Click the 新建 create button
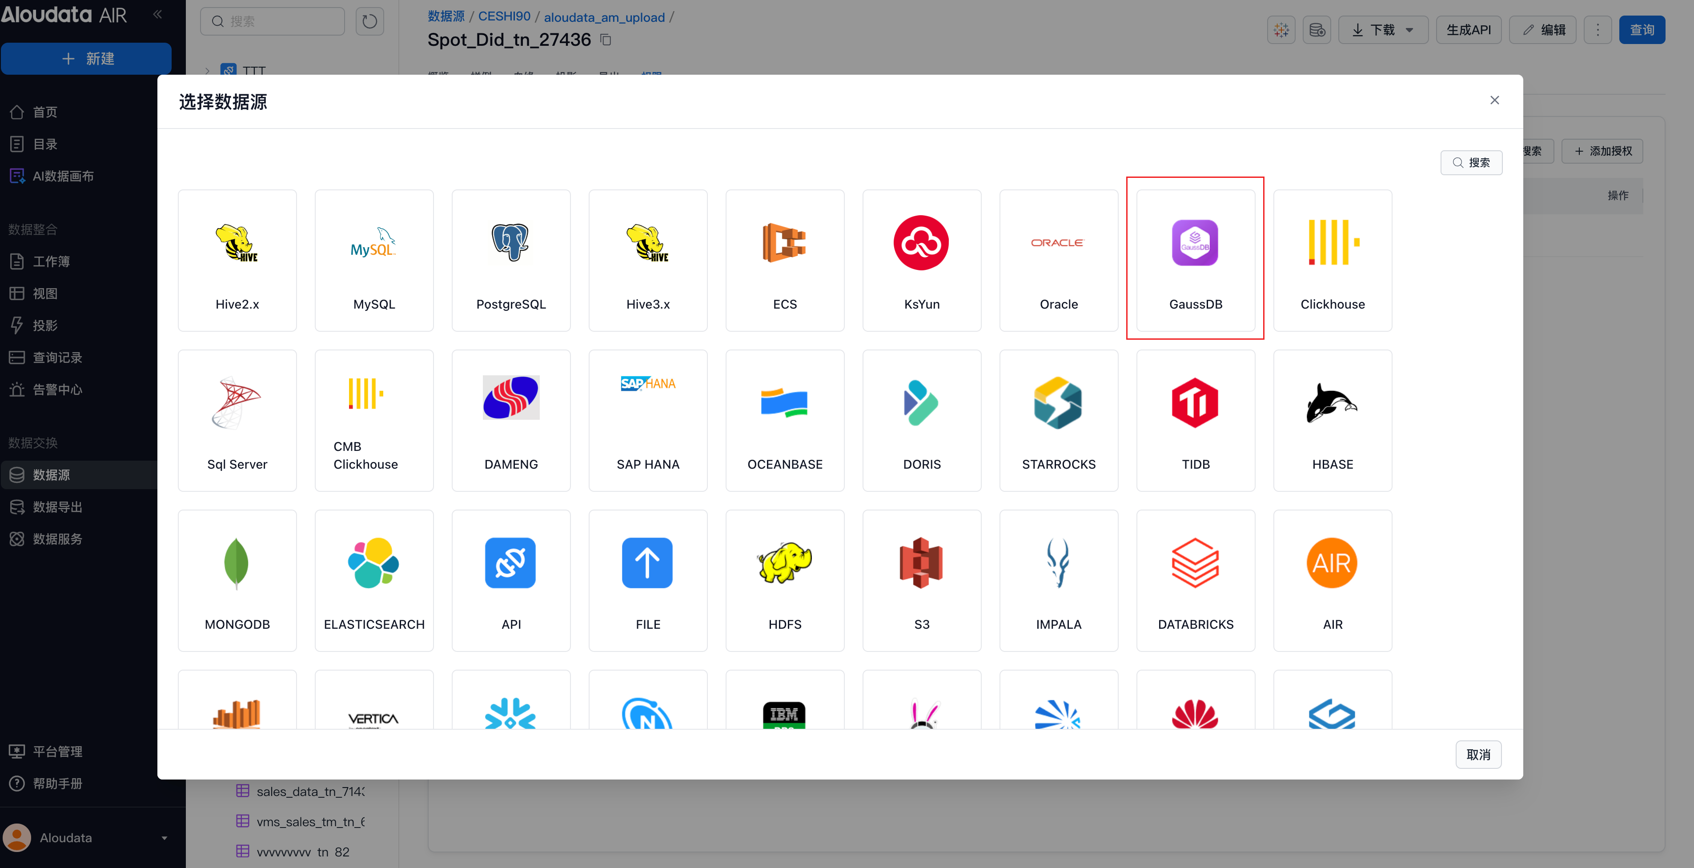Screen dimensions: 1694x868 (86, 59)
